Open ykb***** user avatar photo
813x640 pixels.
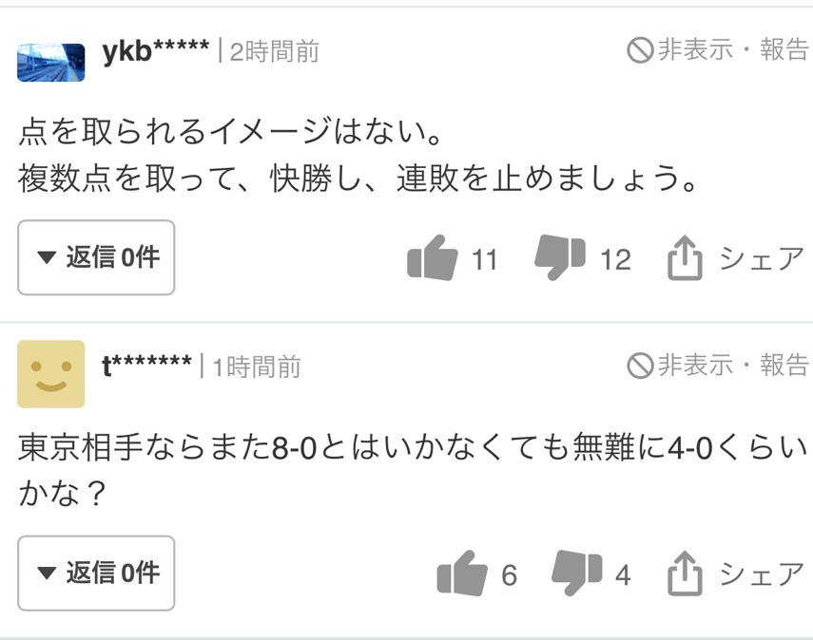(51, 61)
